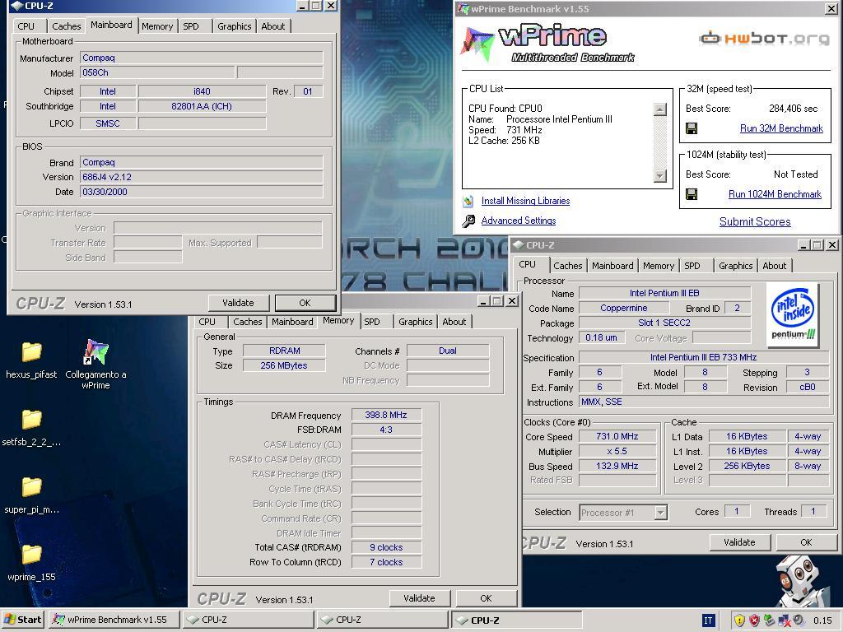
Task: Open the wprime_155 folder icon
Action: pos(31,554)
